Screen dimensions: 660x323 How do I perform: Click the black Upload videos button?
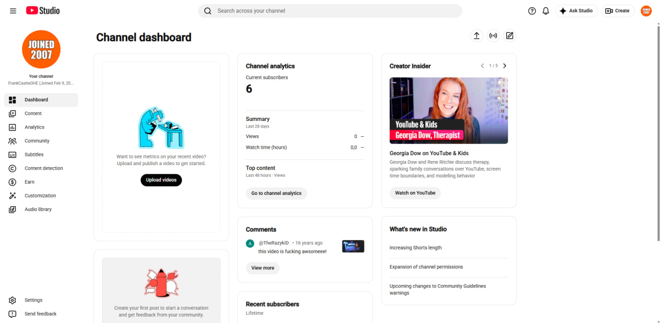click(x=161, y=180)
